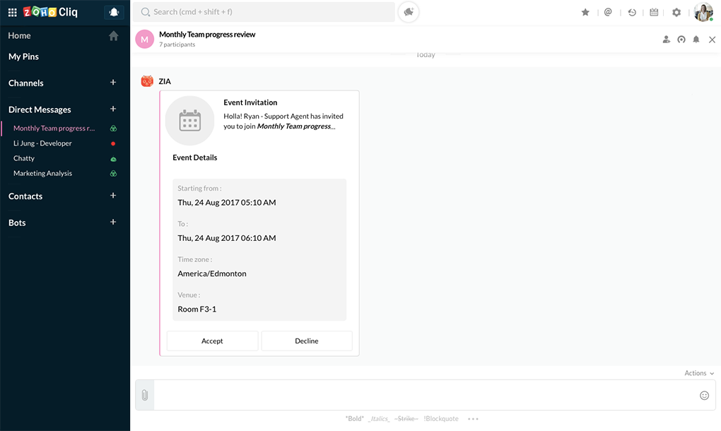Attach a file with paperclip icon

point(145,395)
